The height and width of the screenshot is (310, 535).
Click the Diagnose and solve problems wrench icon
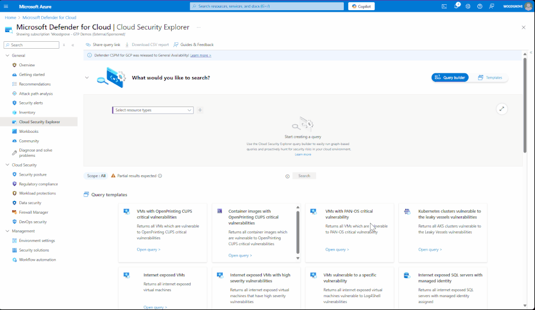coord(14,153)
